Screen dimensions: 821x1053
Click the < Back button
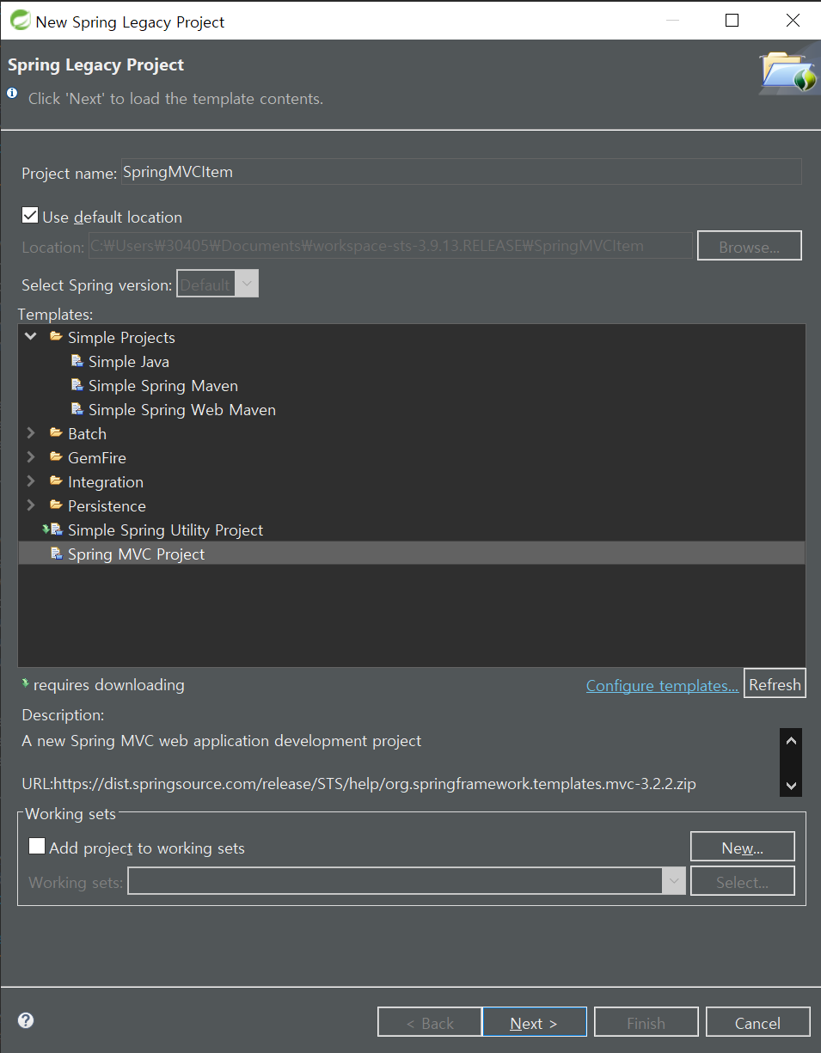tap(430, 1022)
